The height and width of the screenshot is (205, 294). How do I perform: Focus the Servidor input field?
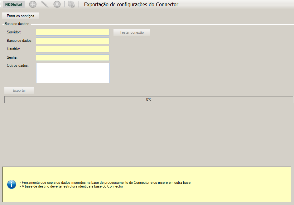[73, 32]
